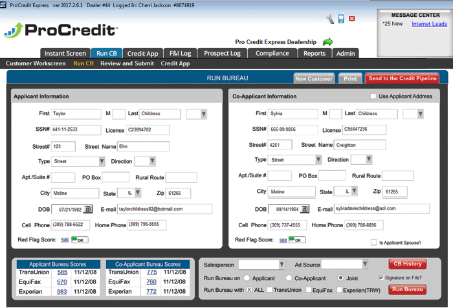The image size is (453, 308).
Task: Click co-applicant Red Flag OK flag icon
Action: click(x=296, y=240)
